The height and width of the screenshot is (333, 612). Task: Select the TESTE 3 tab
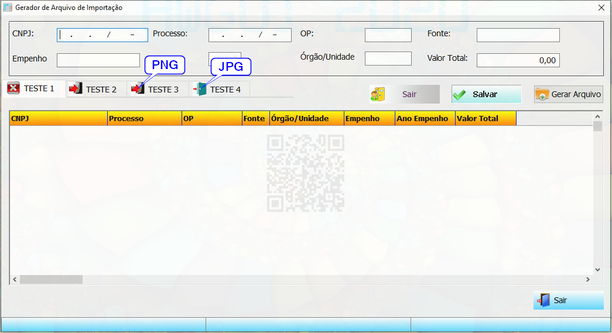pyautogui.click(x=158, y=90)
